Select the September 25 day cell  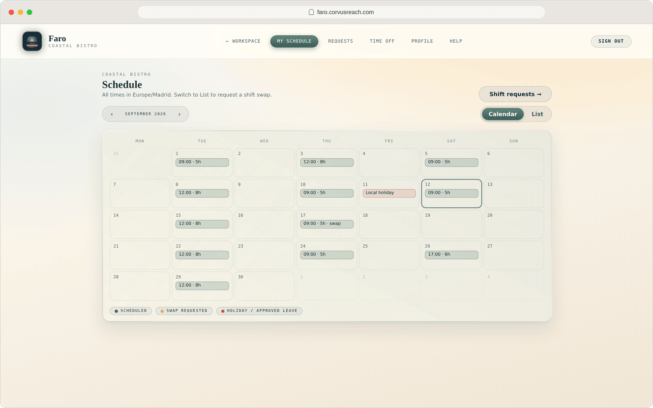point(389,255)
